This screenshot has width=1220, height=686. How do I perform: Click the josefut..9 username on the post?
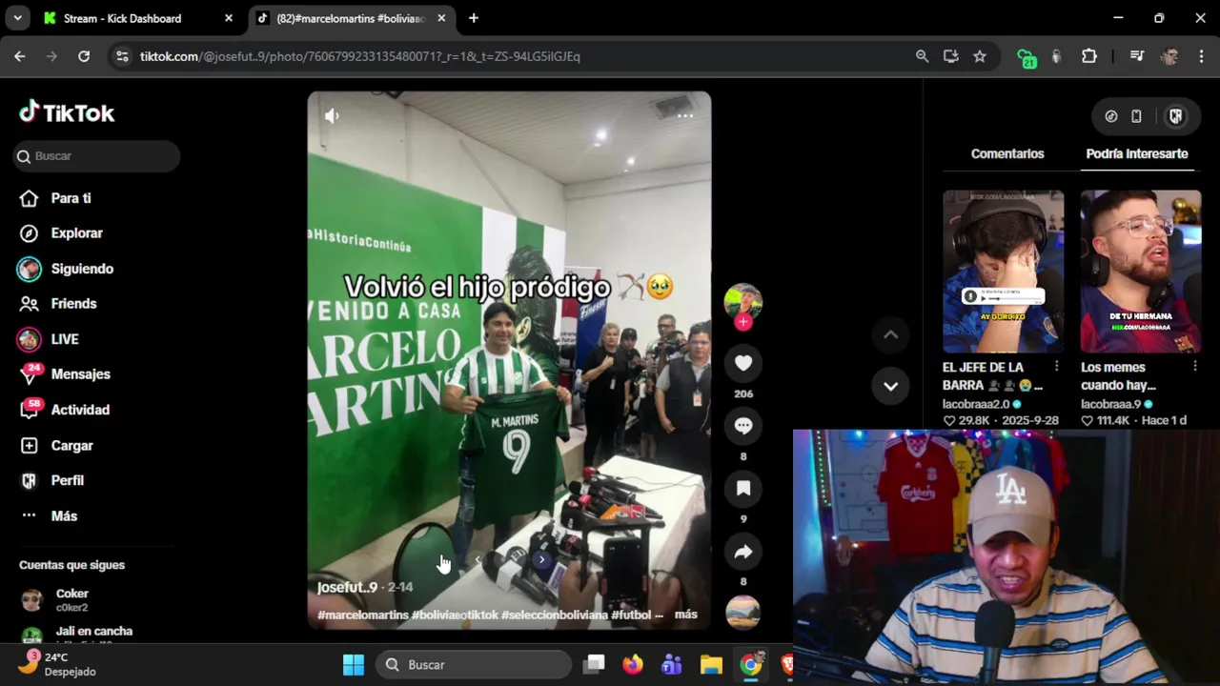(347, 588)
